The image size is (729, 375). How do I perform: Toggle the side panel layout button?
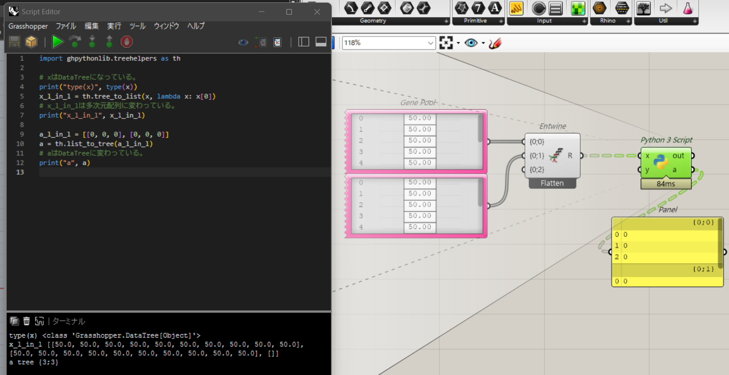point(303,42)
